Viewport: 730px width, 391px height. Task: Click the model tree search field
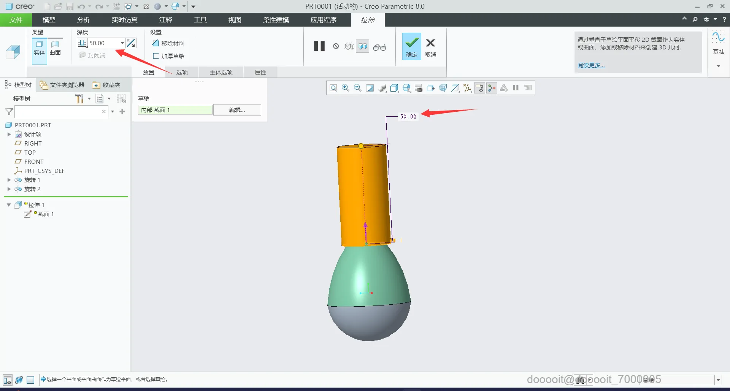click(x=58, y=112)
